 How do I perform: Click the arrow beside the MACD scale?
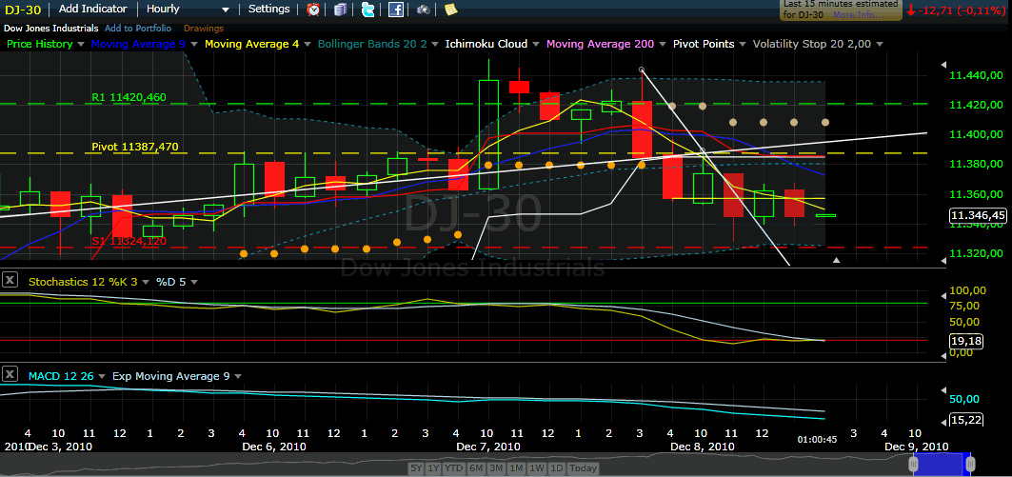(x=943, y=390)
